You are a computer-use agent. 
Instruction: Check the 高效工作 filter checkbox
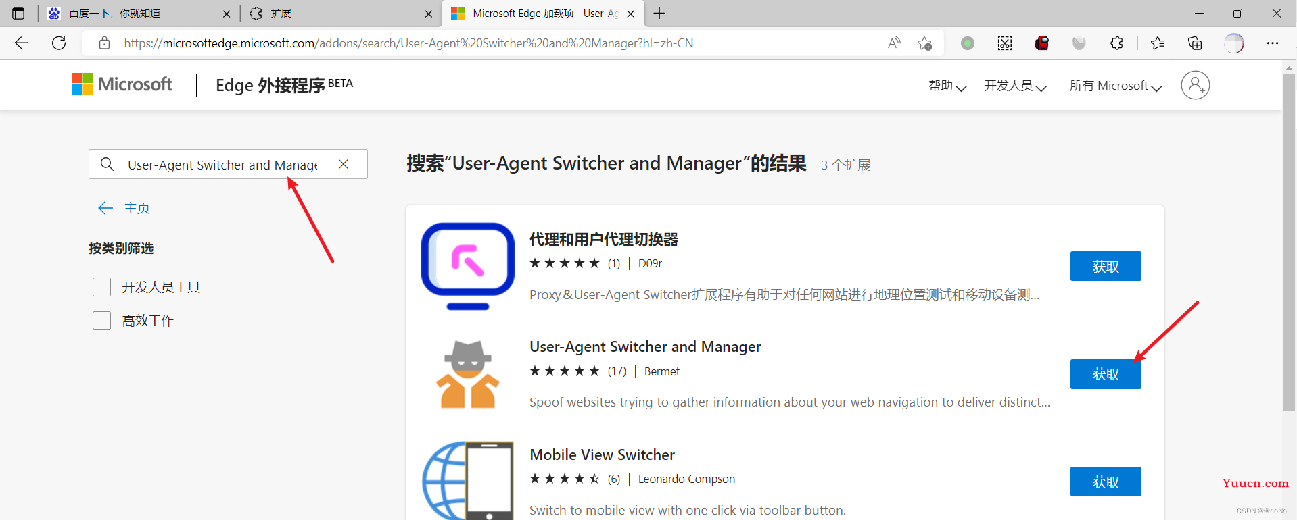pos(101,320)
